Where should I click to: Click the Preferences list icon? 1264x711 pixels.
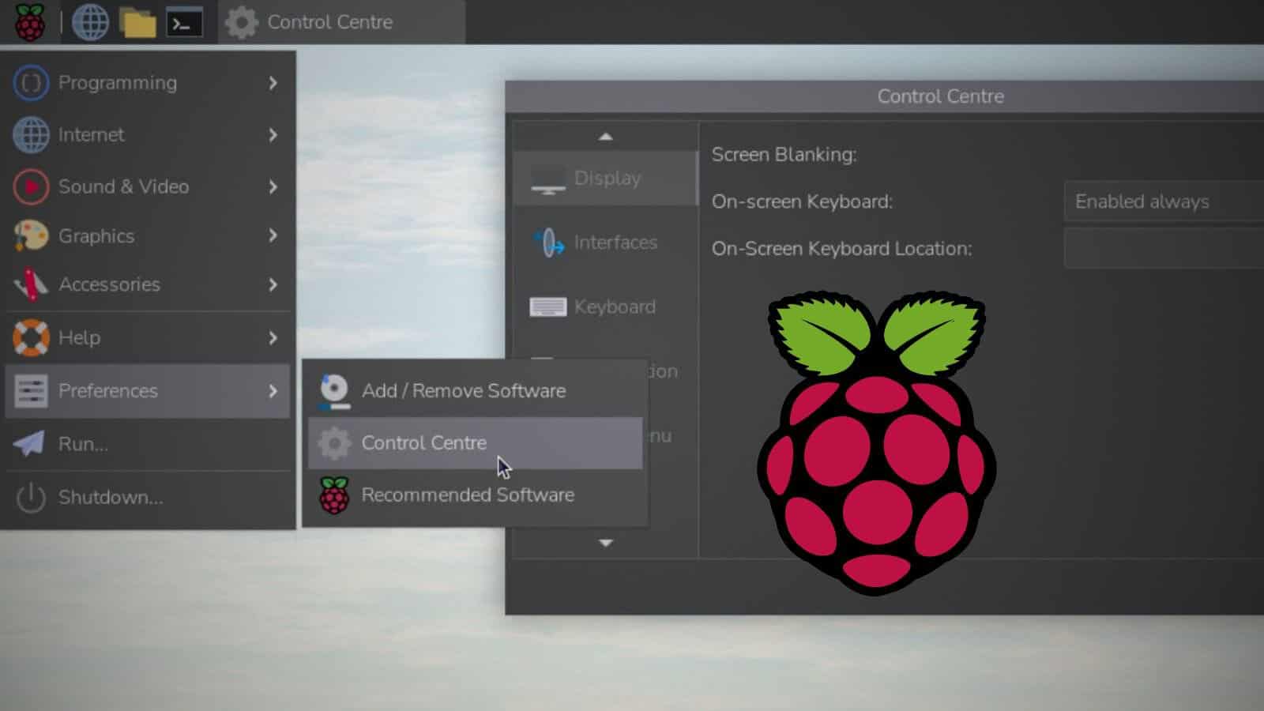[31, 391]
